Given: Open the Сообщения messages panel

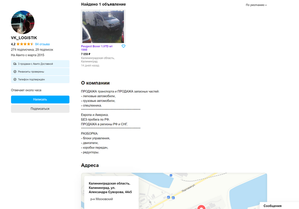Looking at the screenshot, I should point(279,206).
